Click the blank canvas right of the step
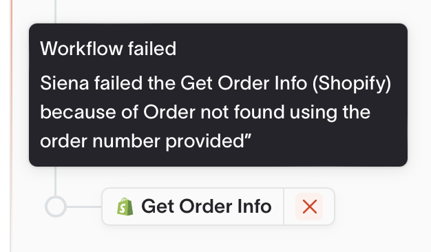This screenshot has height=252, width=431. click(382, 207)
